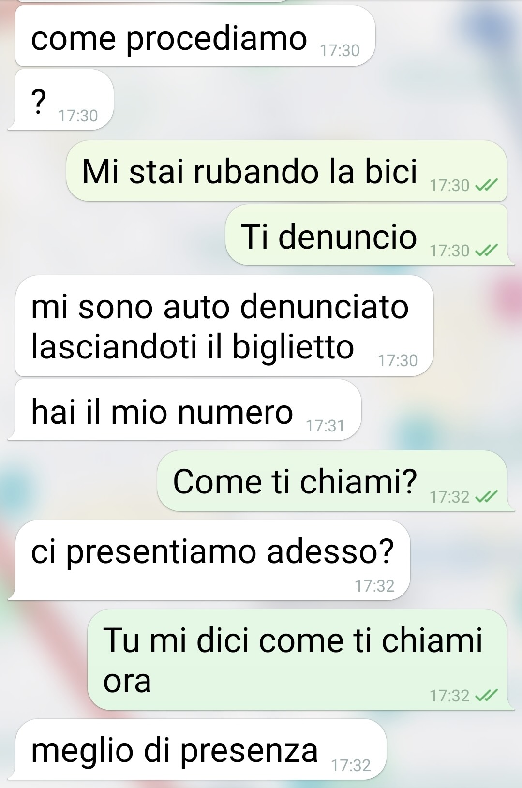Click double-check icon beside 'Ti denuncio'

click(486, 251)
